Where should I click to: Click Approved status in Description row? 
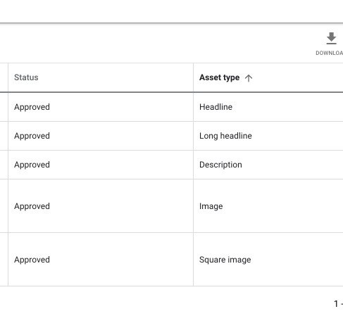click(32, 165)
